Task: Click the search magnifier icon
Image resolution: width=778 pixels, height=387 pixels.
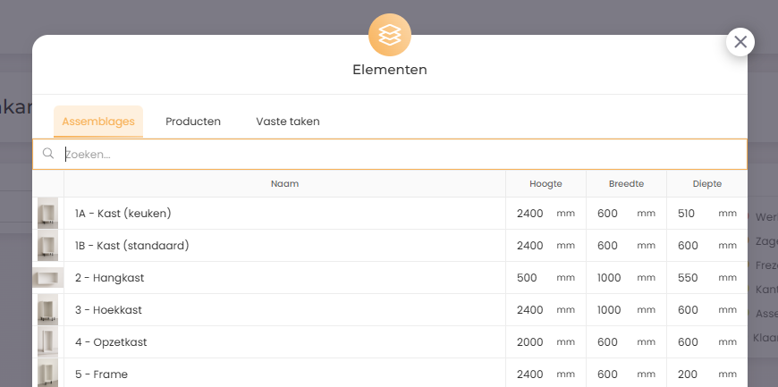Action: (48, 154)
